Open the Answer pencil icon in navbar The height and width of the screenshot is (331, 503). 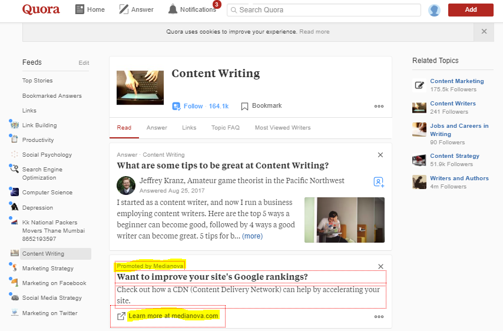124,9
